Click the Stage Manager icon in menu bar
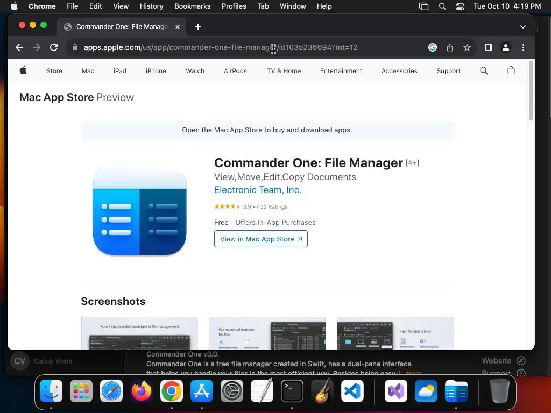This screenshot has height=413, width=551. point(424,6)
